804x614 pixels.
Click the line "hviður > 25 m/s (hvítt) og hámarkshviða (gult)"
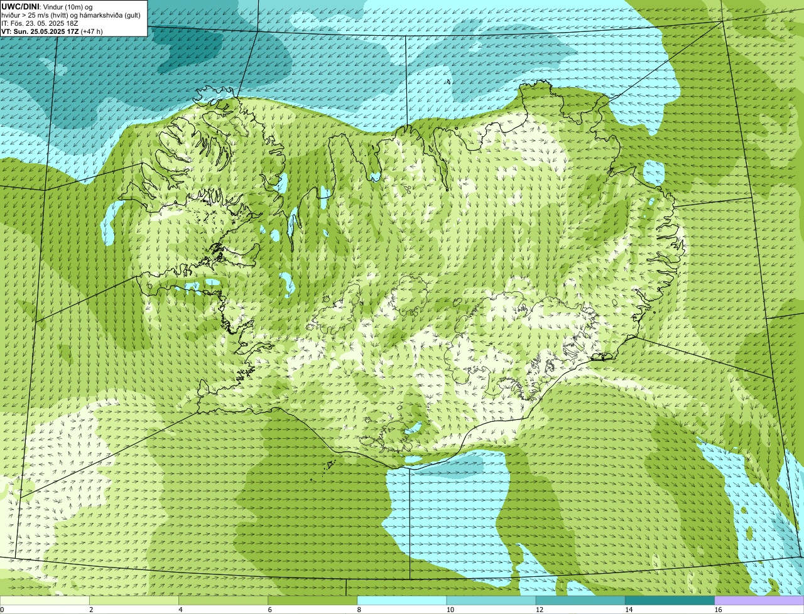click(71, 14)
